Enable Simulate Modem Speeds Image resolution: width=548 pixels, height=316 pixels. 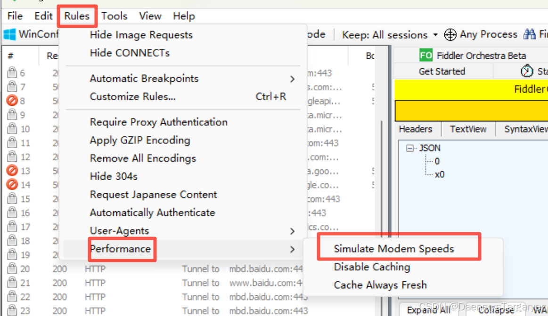click(394, 249)
